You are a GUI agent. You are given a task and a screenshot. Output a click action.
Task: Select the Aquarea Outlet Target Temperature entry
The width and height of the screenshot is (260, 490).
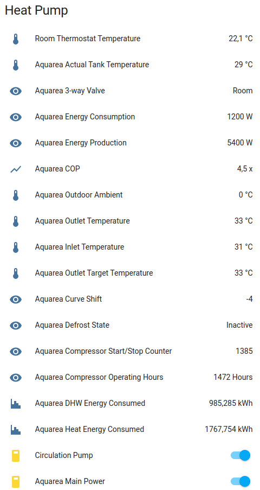(x=131, y=273)
